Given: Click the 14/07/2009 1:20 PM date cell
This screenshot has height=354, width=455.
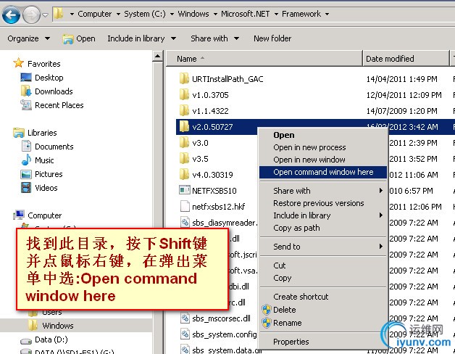Looking at the screenshot, I should click(401, 111).
